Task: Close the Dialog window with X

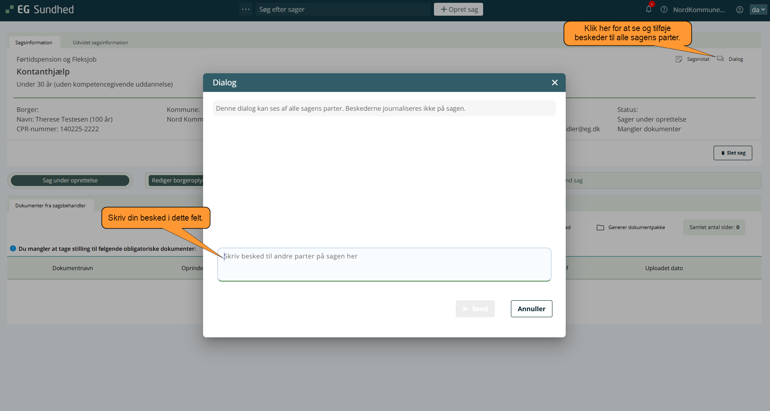Action: click(x=554, y=83)
